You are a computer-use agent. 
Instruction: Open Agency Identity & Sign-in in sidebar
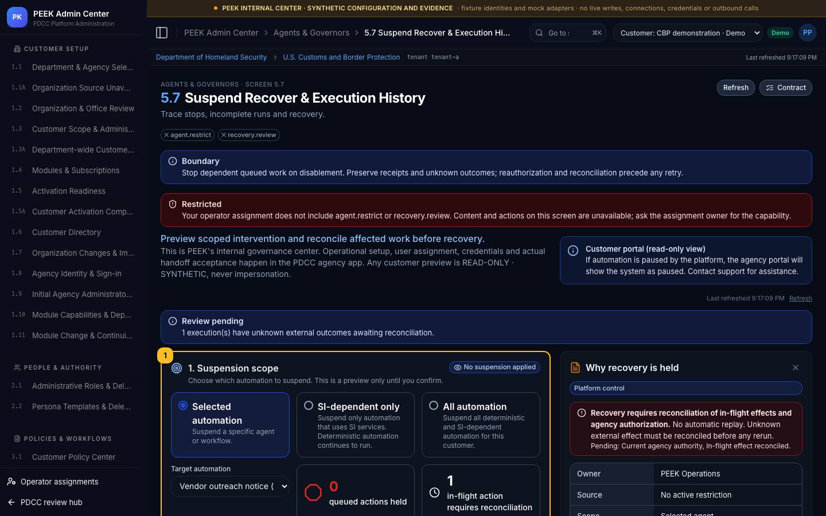click(x=73, y=273)
